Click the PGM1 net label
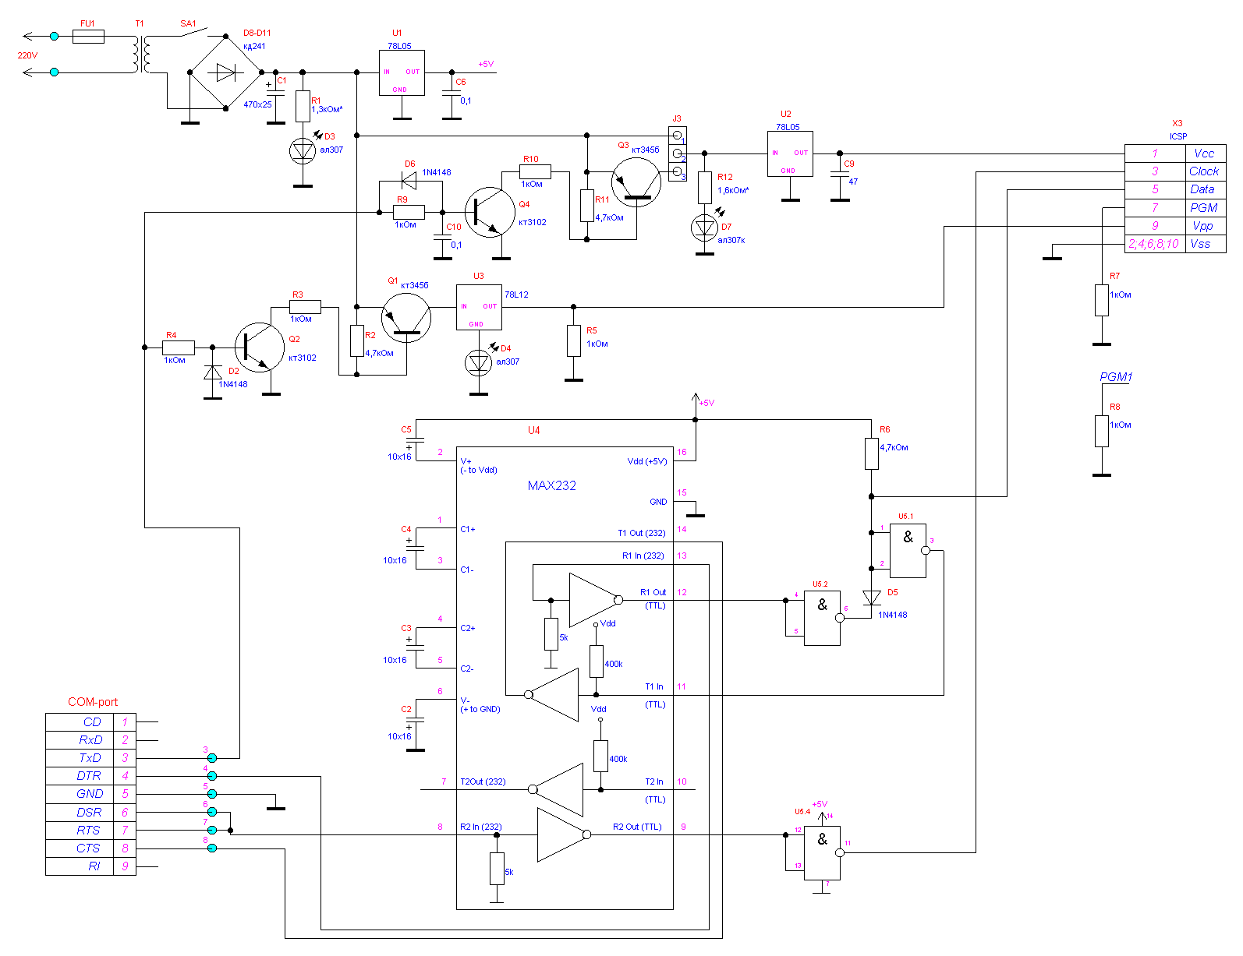 point(1115,377)
